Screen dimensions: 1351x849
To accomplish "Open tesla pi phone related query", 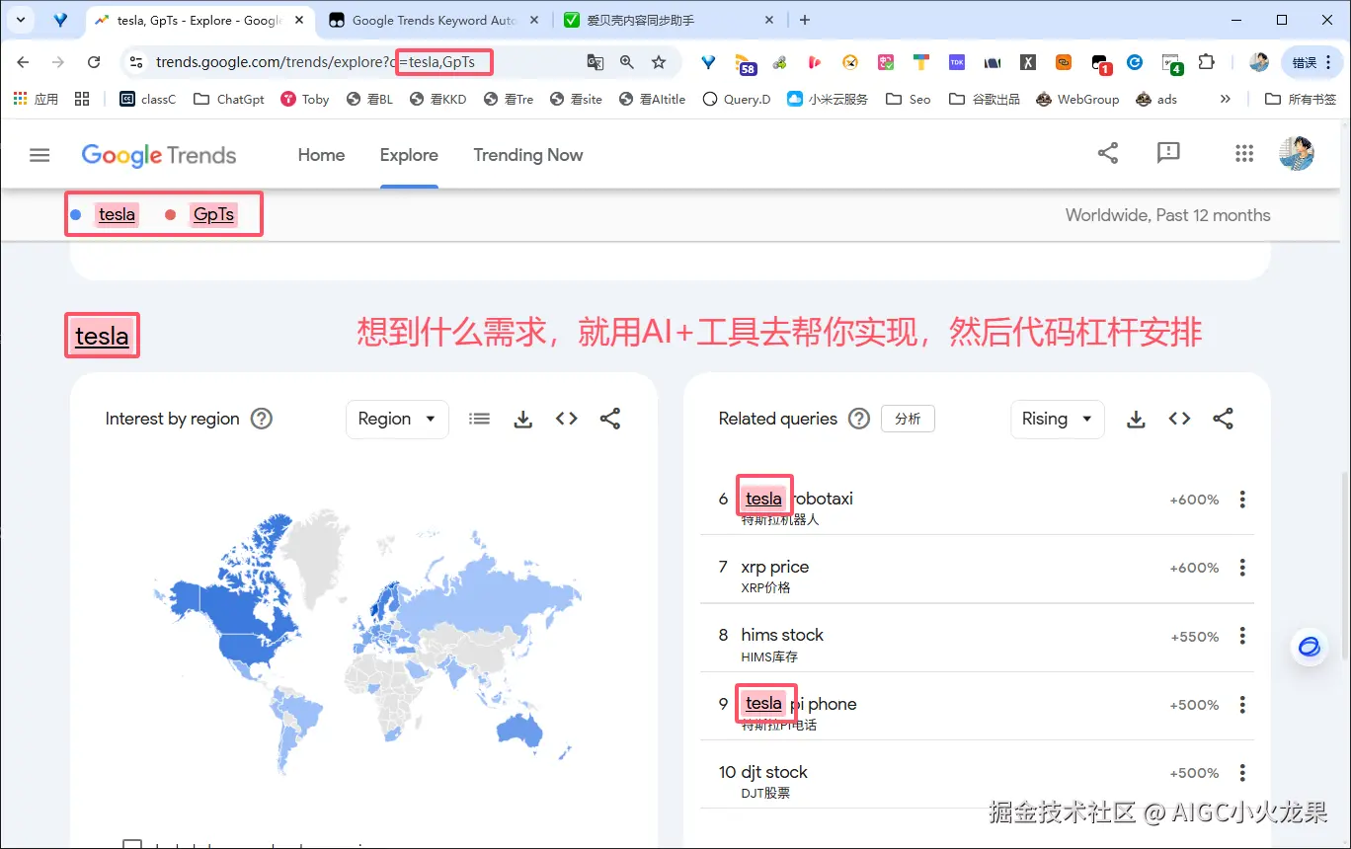I will pyautogui.click(x=800, y=704).
